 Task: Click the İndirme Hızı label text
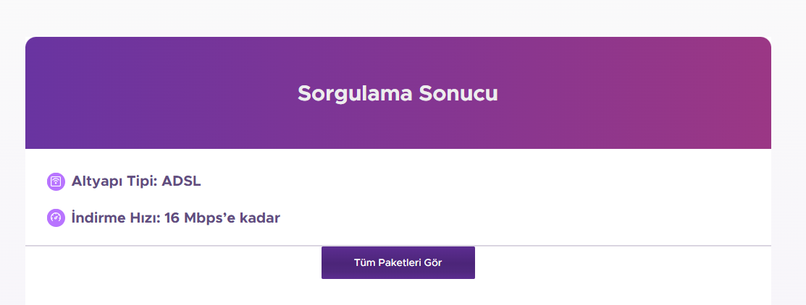116,218
